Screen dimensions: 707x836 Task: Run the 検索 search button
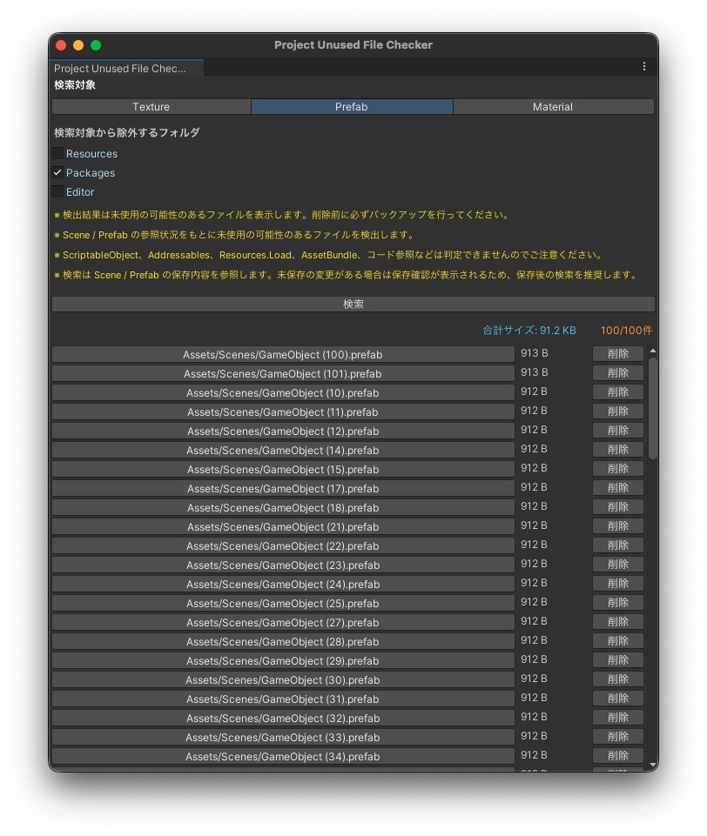353,303
